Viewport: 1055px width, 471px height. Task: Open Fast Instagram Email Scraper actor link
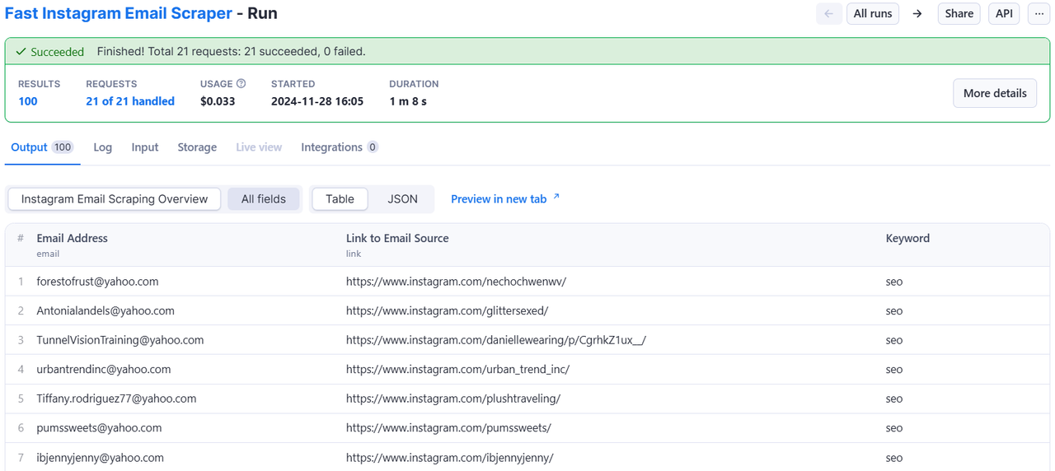119,14
